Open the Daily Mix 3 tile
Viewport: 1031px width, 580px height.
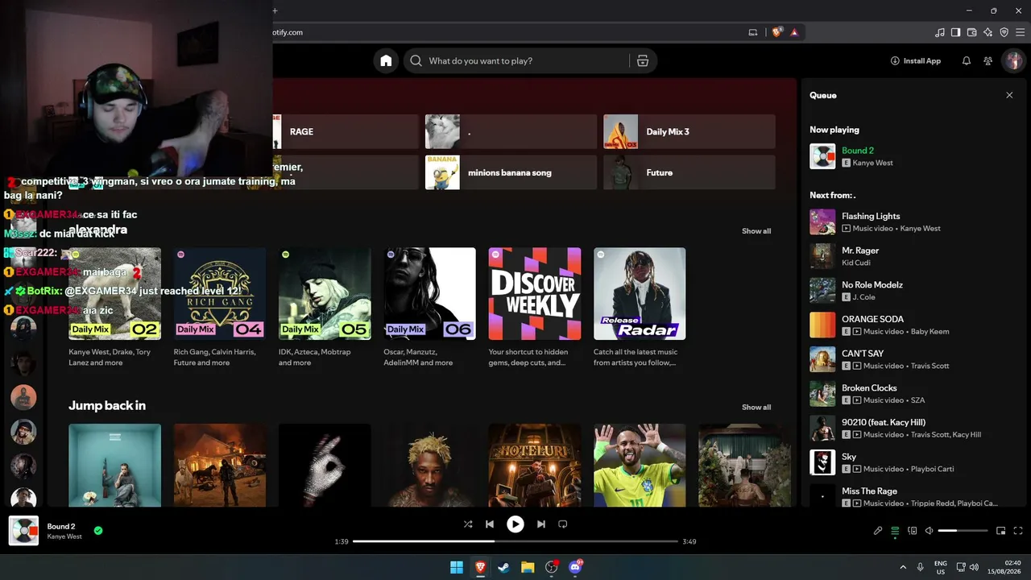(x=689, y=131)
